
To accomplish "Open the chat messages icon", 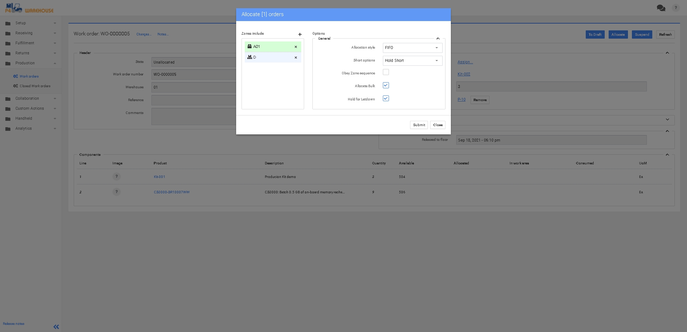I will 661,8.
